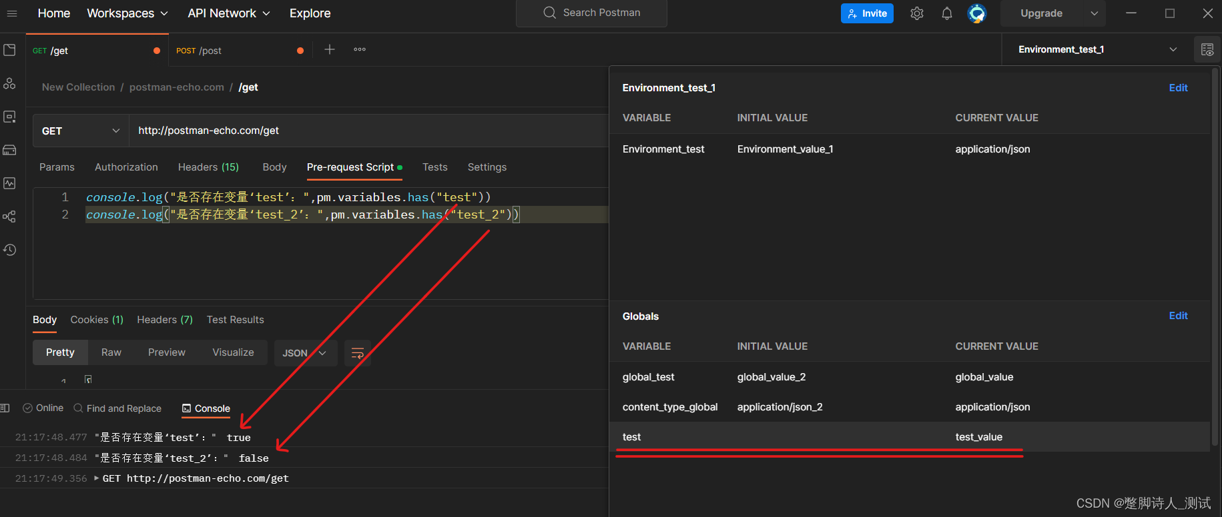This screenshot has width=1222, height=517.
Task: Click the quick look panel scrollbar
Action: [x=1215, y=257]
